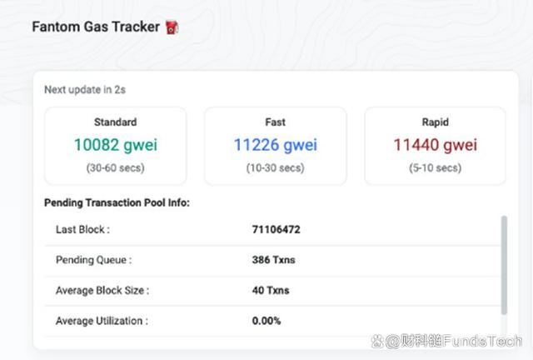Select the Fast gas price card
This screenshot has height=360, width=533.
276,146
